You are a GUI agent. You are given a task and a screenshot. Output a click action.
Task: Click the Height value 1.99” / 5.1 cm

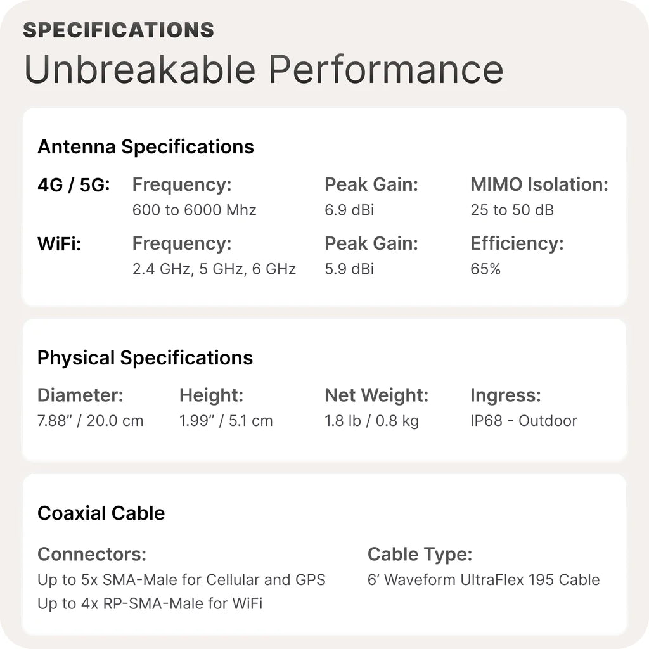click(x=226, y=421)
